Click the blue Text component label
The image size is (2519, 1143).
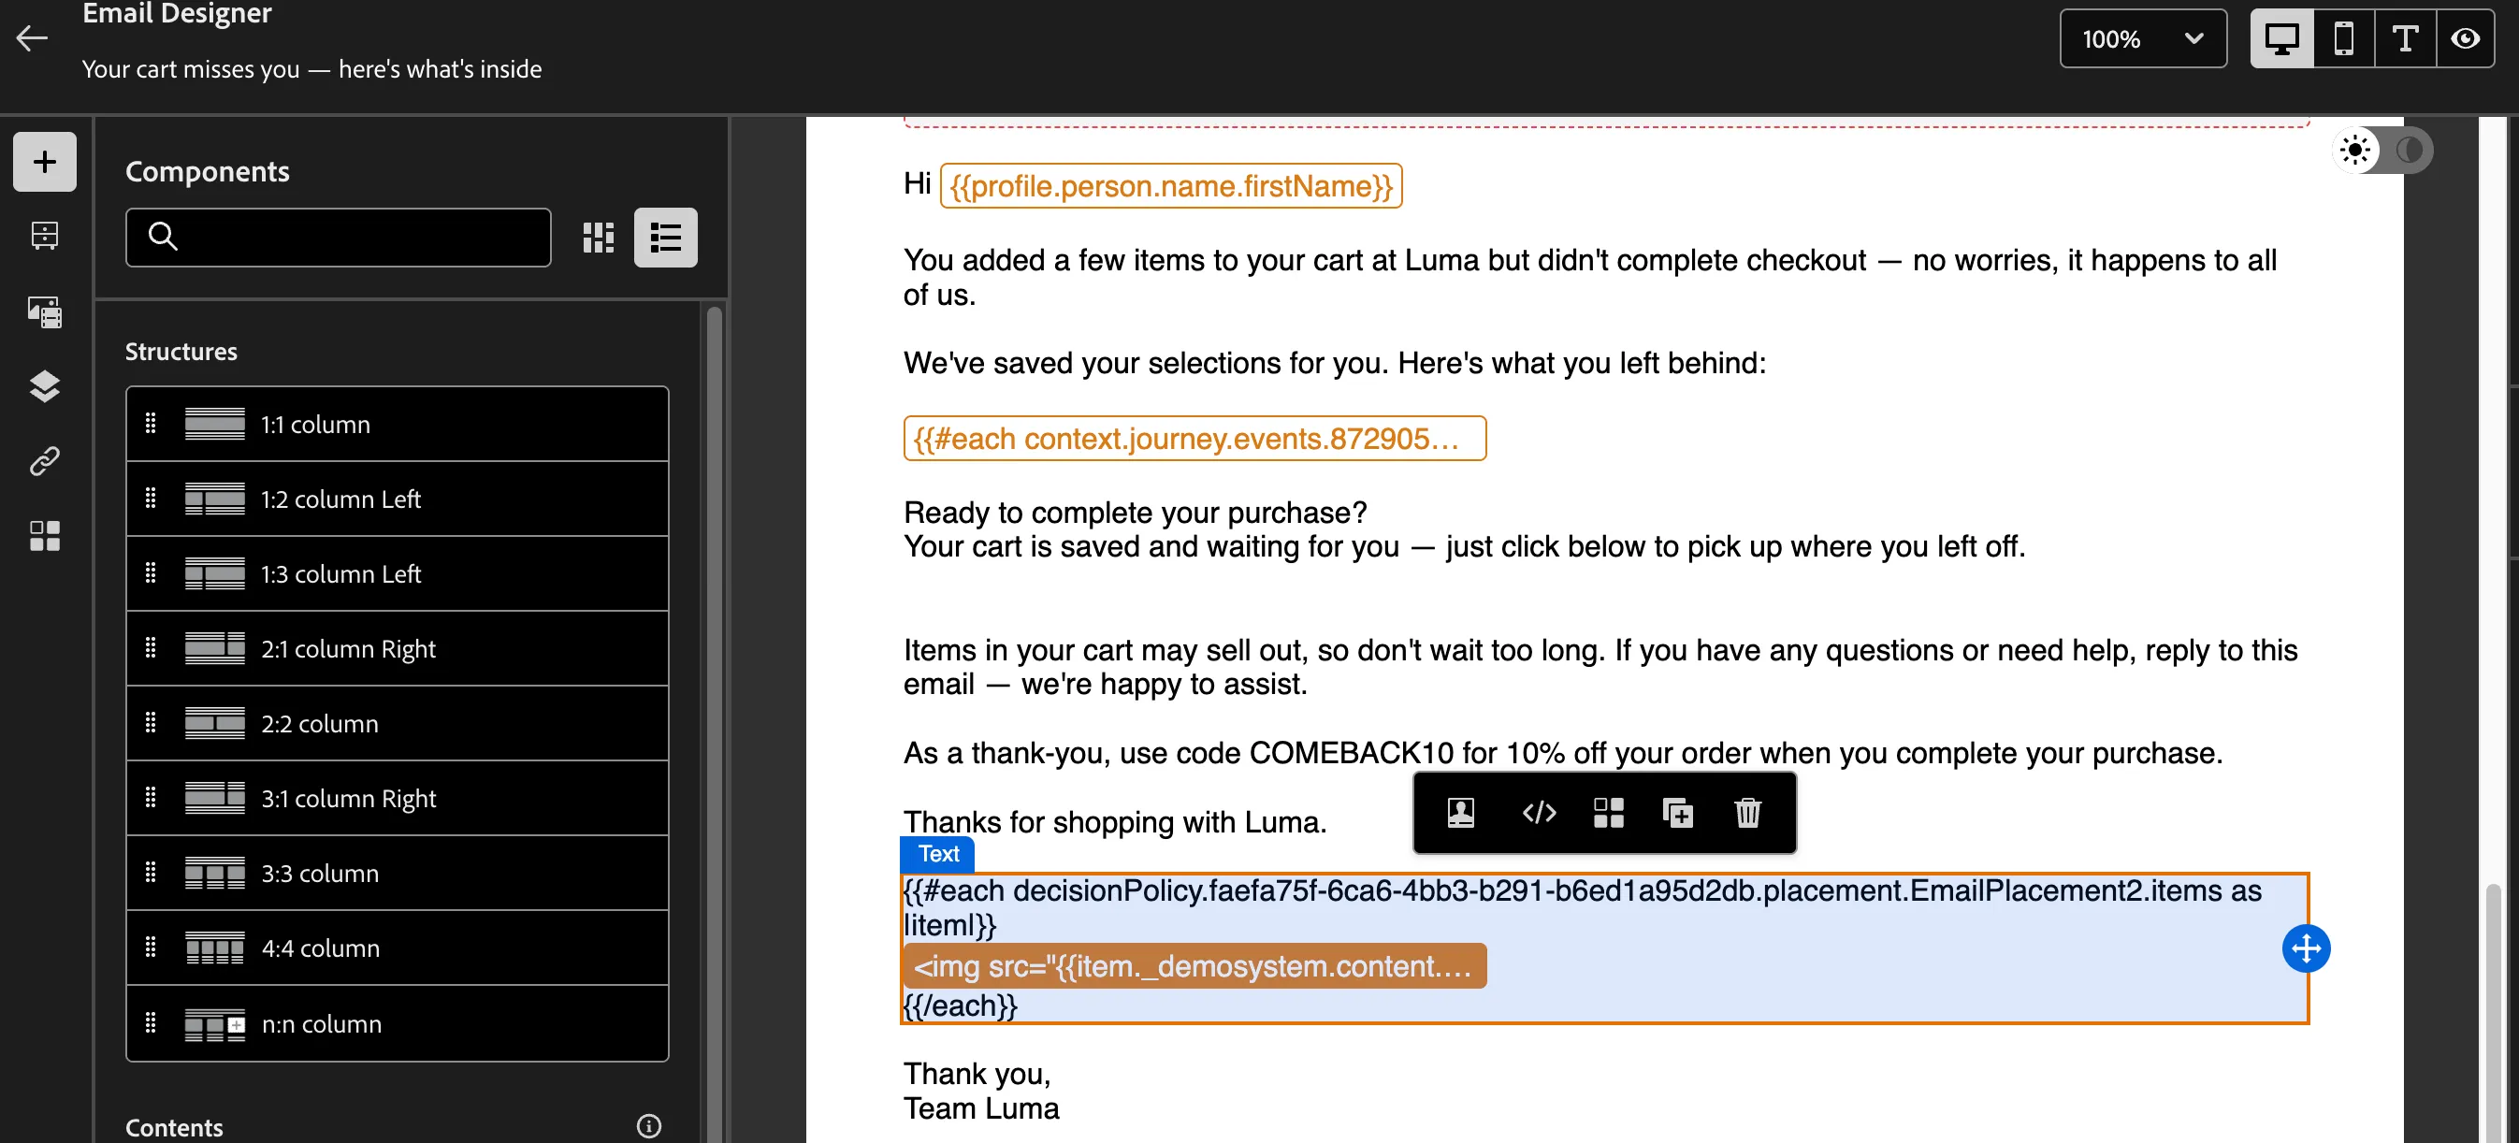click(938, 854)
